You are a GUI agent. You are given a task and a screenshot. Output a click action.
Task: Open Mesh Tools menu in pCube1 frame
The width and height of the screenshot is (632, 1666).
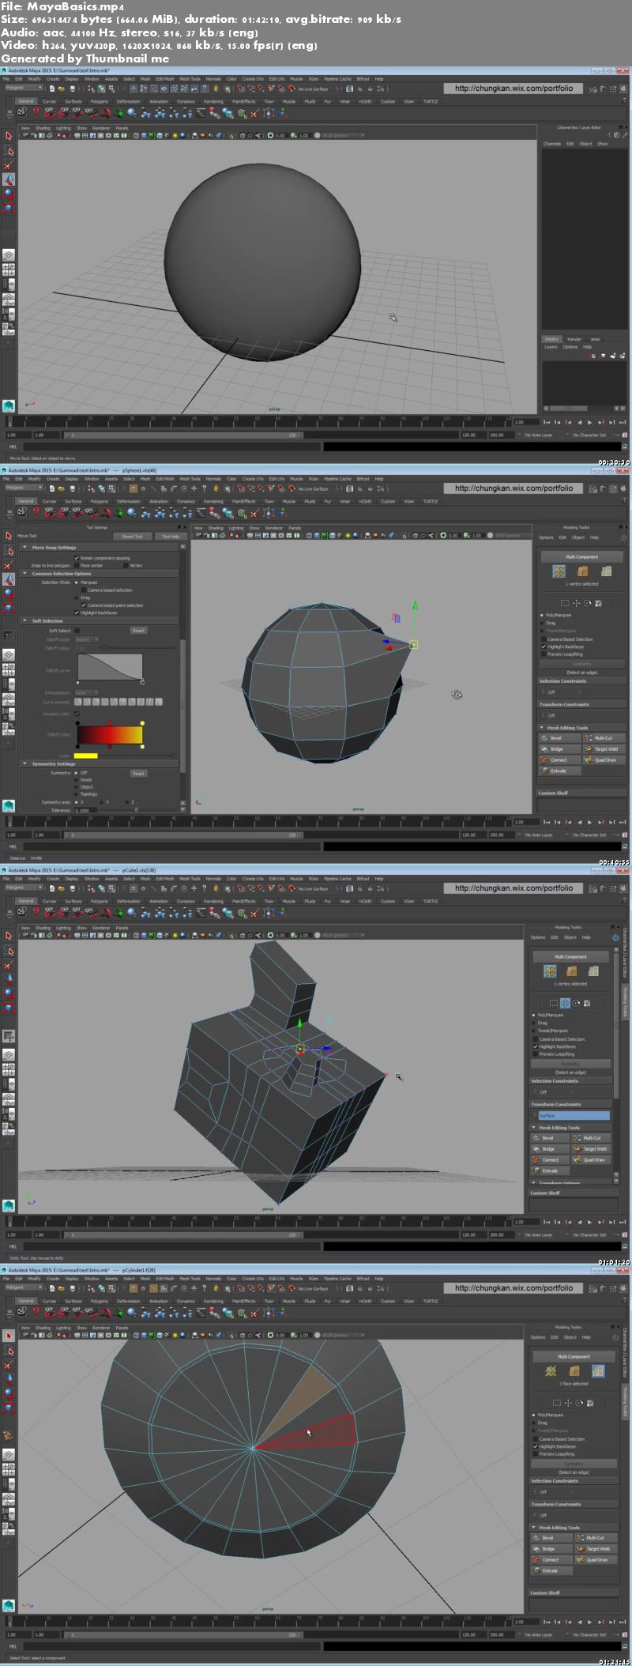[190, 879]
